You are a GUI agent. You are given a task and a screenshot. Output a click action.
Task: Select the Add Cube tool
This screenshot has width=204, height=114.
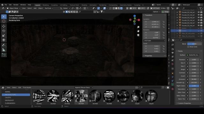pos(4,55)
